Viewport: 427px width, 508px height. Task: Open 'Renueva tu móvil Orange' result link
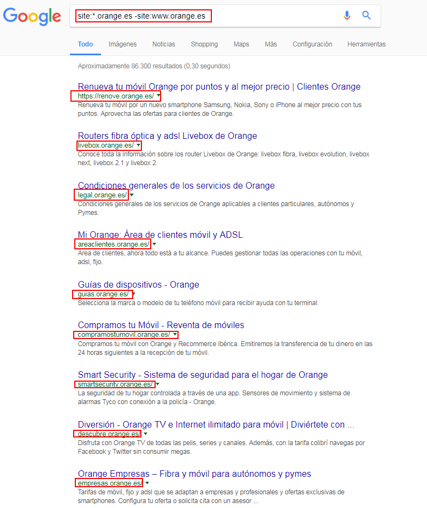pos(219,86)
